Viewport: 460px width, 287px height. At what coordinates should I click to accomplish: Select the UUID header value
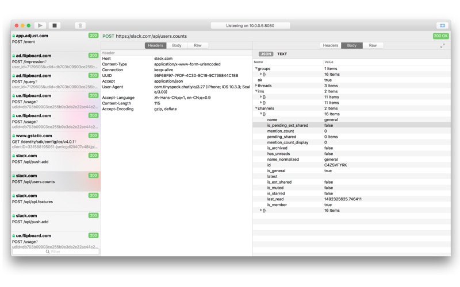[x=196, y=76]
